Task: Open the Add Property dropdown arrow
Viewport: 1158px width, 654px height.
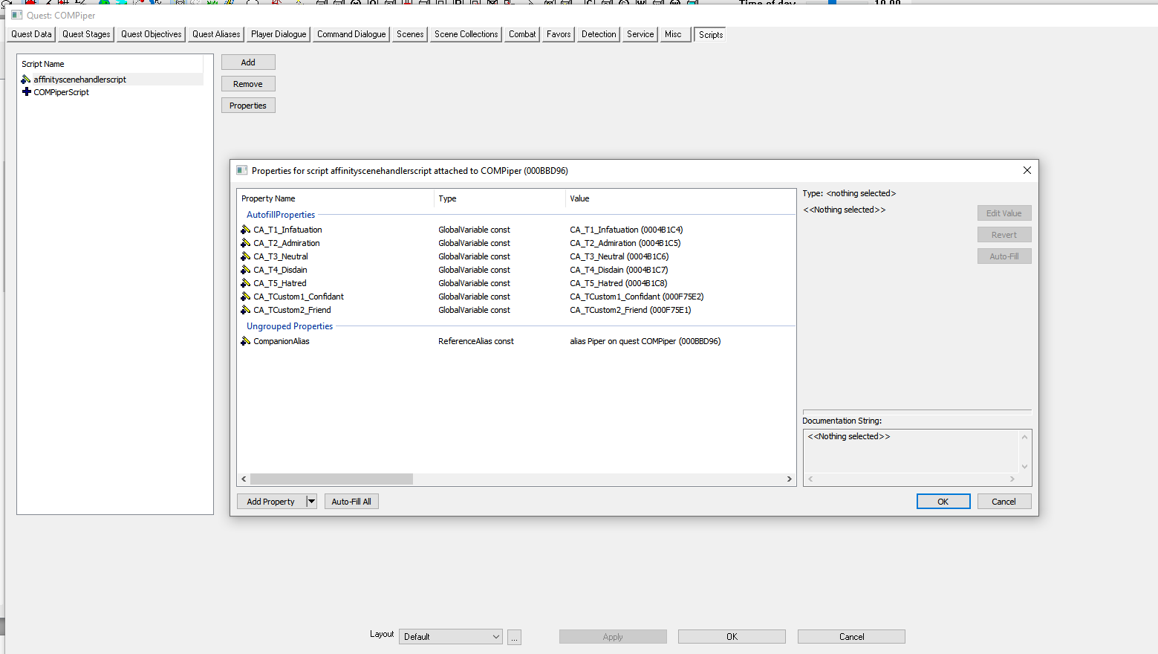Action: pos(312,502)
